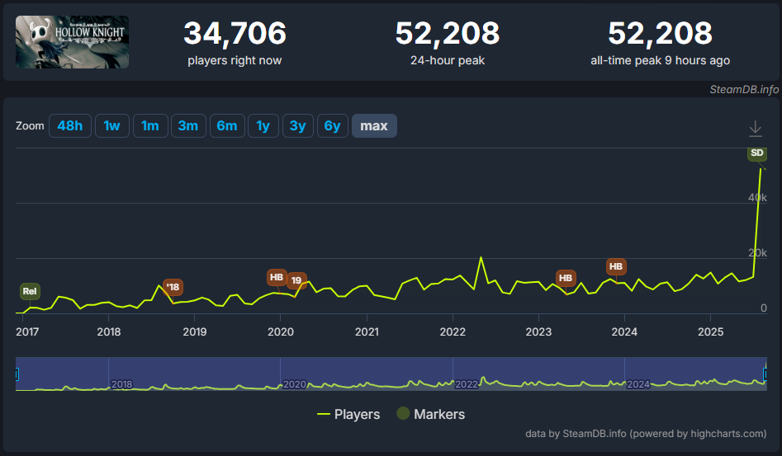This screenshot has height=456, width=782.
Task: Click the left navigator range handle
Action: pos(17,374)
